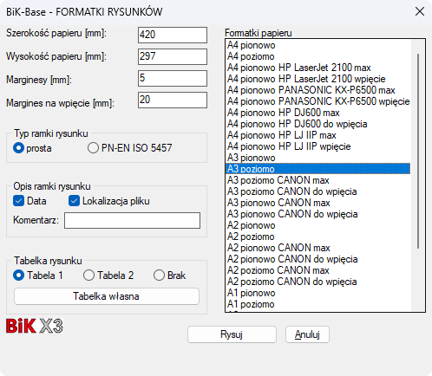Select the PN-EN ISO 5457 frame type

130,148
